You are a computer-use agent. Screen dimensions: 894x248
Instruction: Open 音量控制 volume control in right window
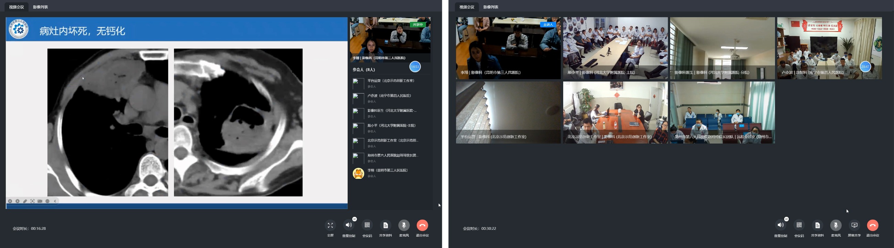point(781,225)
